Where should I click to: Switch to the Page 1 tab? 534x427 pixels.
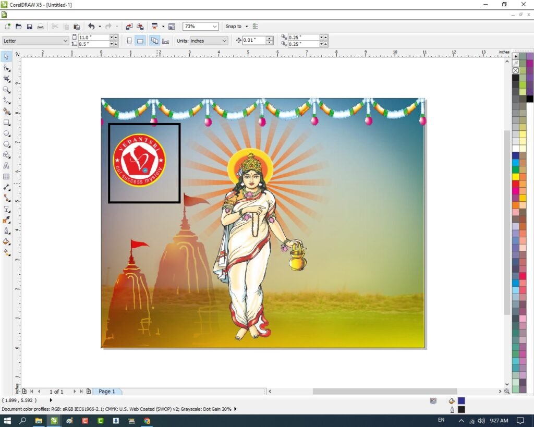[x=107, y=392]
